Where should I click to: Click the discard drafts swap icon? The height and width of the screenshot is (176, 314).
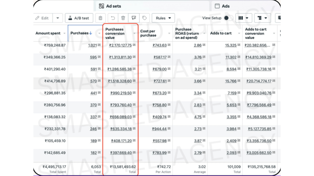coord(133,18)
